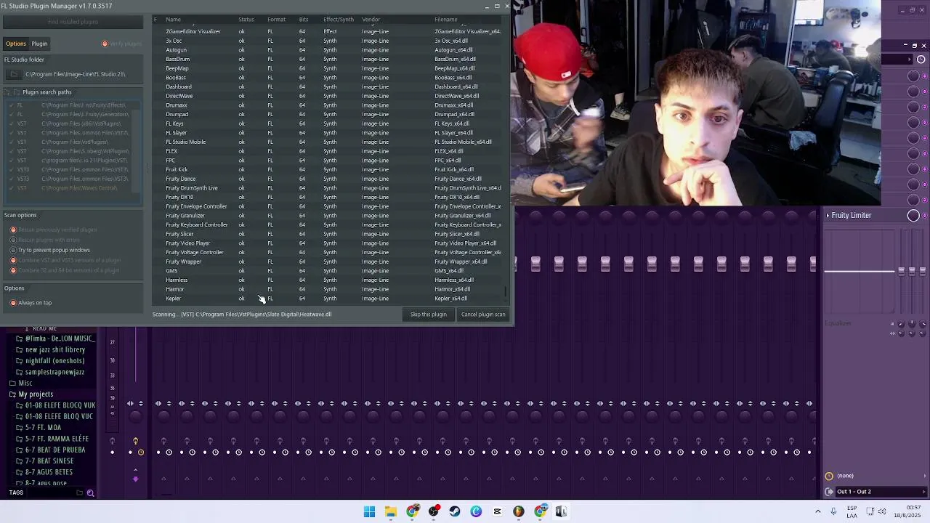
Task: Click the clock icon next to (none)
Action: pyautogui.click(x=829, y=476)
